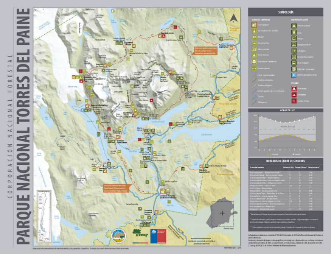Click the 'Guardería Dickson' map label
This screenshot has width=331, height=254.
pyautogui.click(x=130, y=43)
